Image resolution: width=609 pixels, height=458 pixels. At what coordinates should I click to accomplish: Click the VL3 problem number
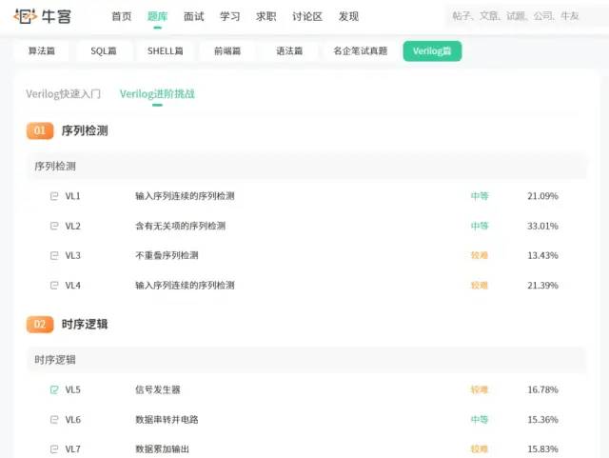coord(72,255)
